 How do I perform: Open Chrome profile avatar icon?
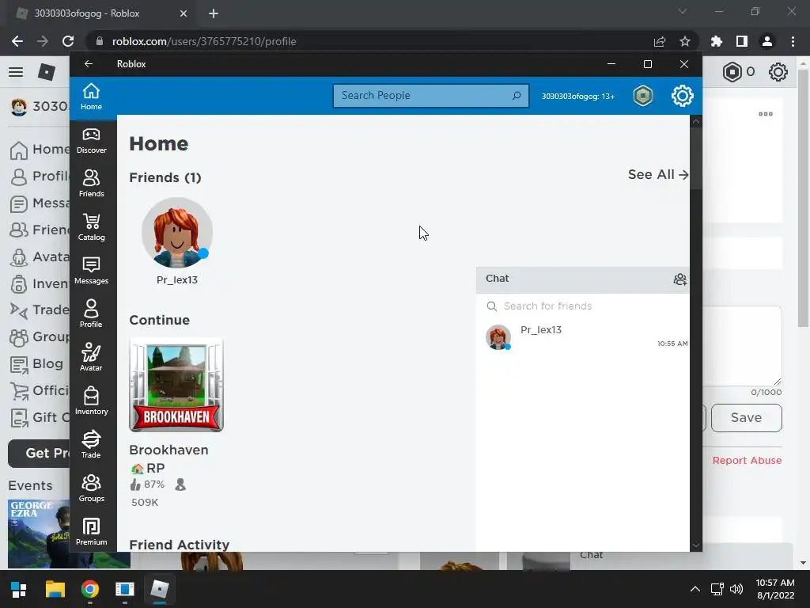(767, 41)
